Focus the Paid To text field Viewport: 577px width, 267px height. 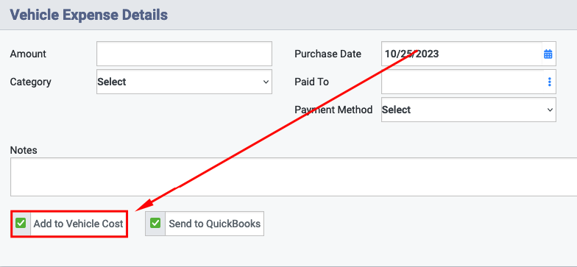464,82
